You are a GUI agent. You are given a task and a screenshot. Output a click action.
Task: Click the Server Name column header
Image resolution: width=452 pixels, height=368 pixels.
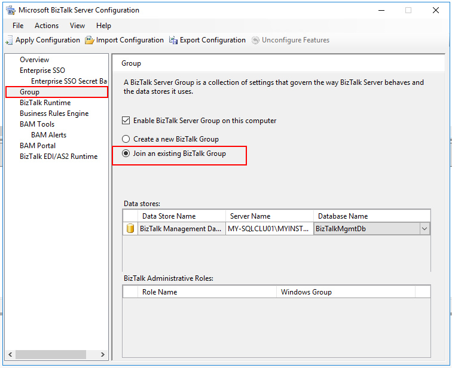point(270,216)
